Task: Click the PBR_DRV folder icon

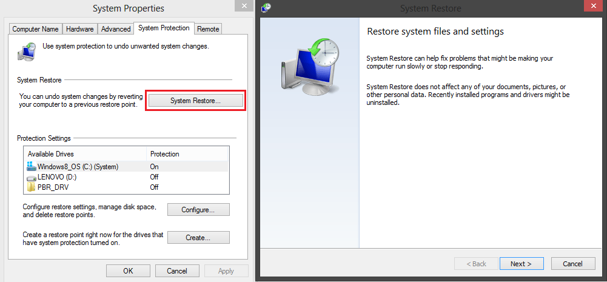Action: click(32, 187)
